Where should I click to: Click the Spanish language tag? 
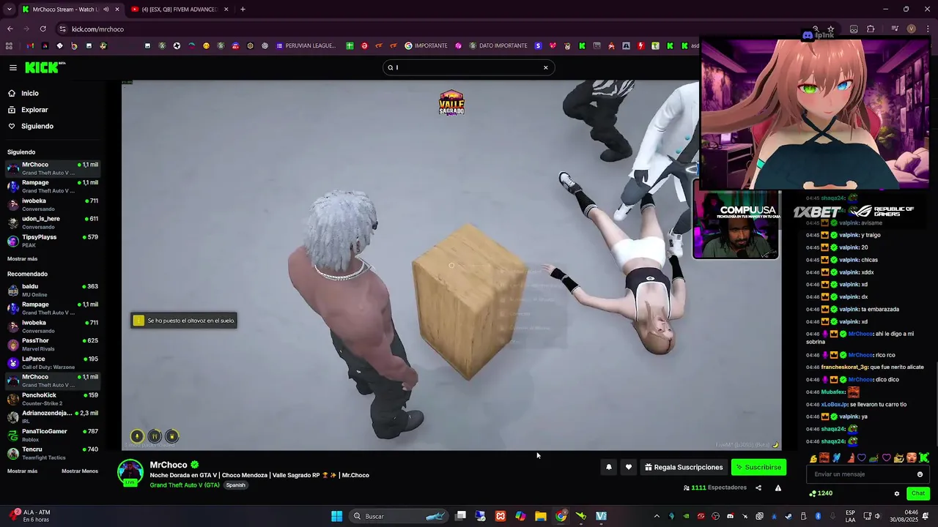235,485
